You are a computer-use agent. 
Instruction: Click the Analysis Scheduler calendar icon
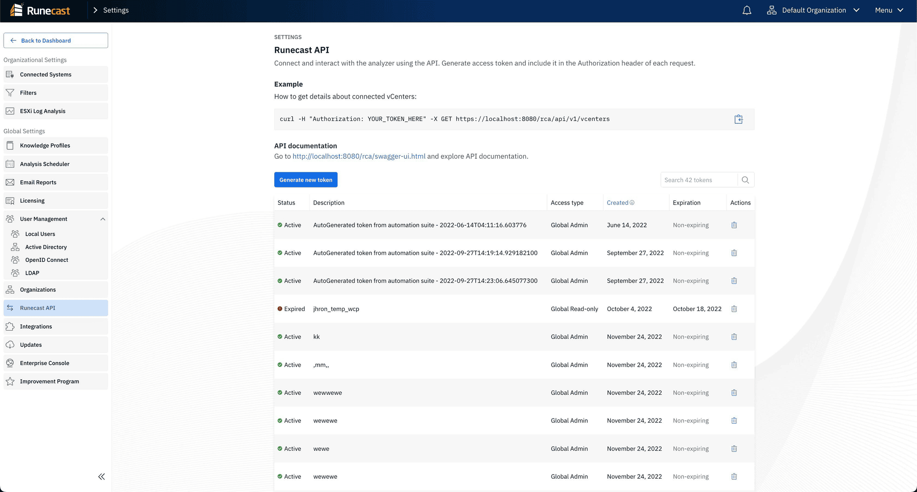point(10,164)
